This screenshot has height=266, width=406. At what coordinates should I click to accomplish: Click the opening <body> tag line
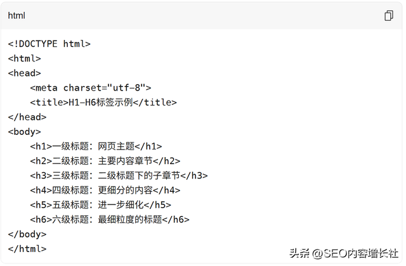[x=25, y=132]
